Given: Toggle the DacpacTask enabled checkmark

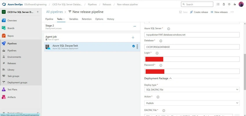Looking at the screenshot, I should pos(133,46).
